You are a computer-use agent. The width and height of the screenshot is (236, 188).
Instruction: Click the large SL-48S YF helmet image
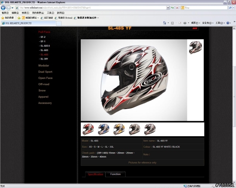pyautogui.click(x=134, y=80)
